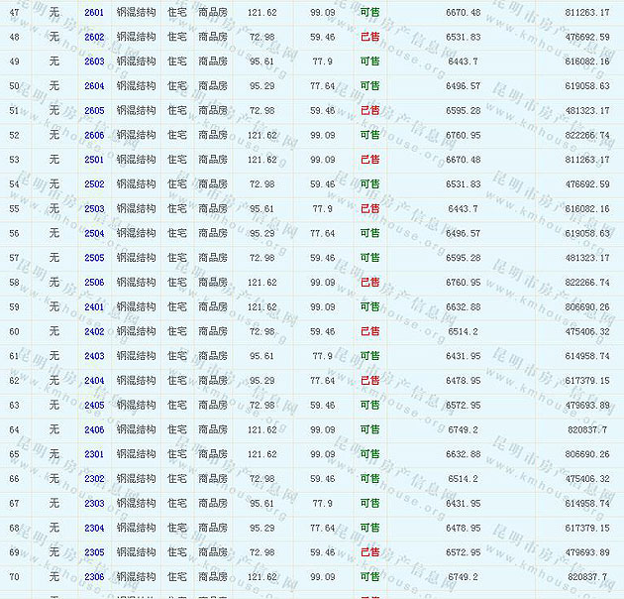624x599 pixels.
Task: Click the 已售 status for room 2605
Action: (369, 110)
